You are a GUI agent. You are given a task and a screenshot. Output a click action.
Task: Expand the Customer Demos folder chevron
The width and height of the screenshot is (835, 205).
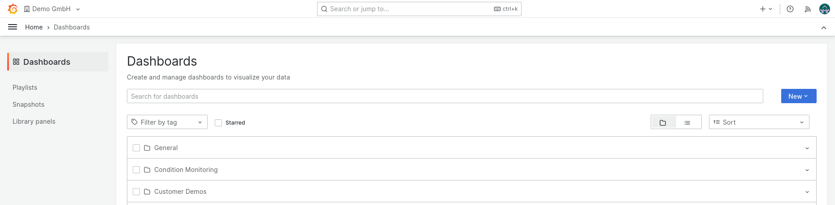[x=807, y=192]
